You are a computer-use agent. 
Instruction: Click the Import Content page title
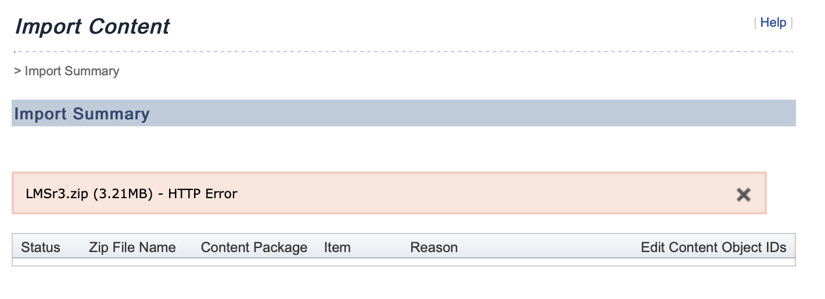[x=92, y=27]
